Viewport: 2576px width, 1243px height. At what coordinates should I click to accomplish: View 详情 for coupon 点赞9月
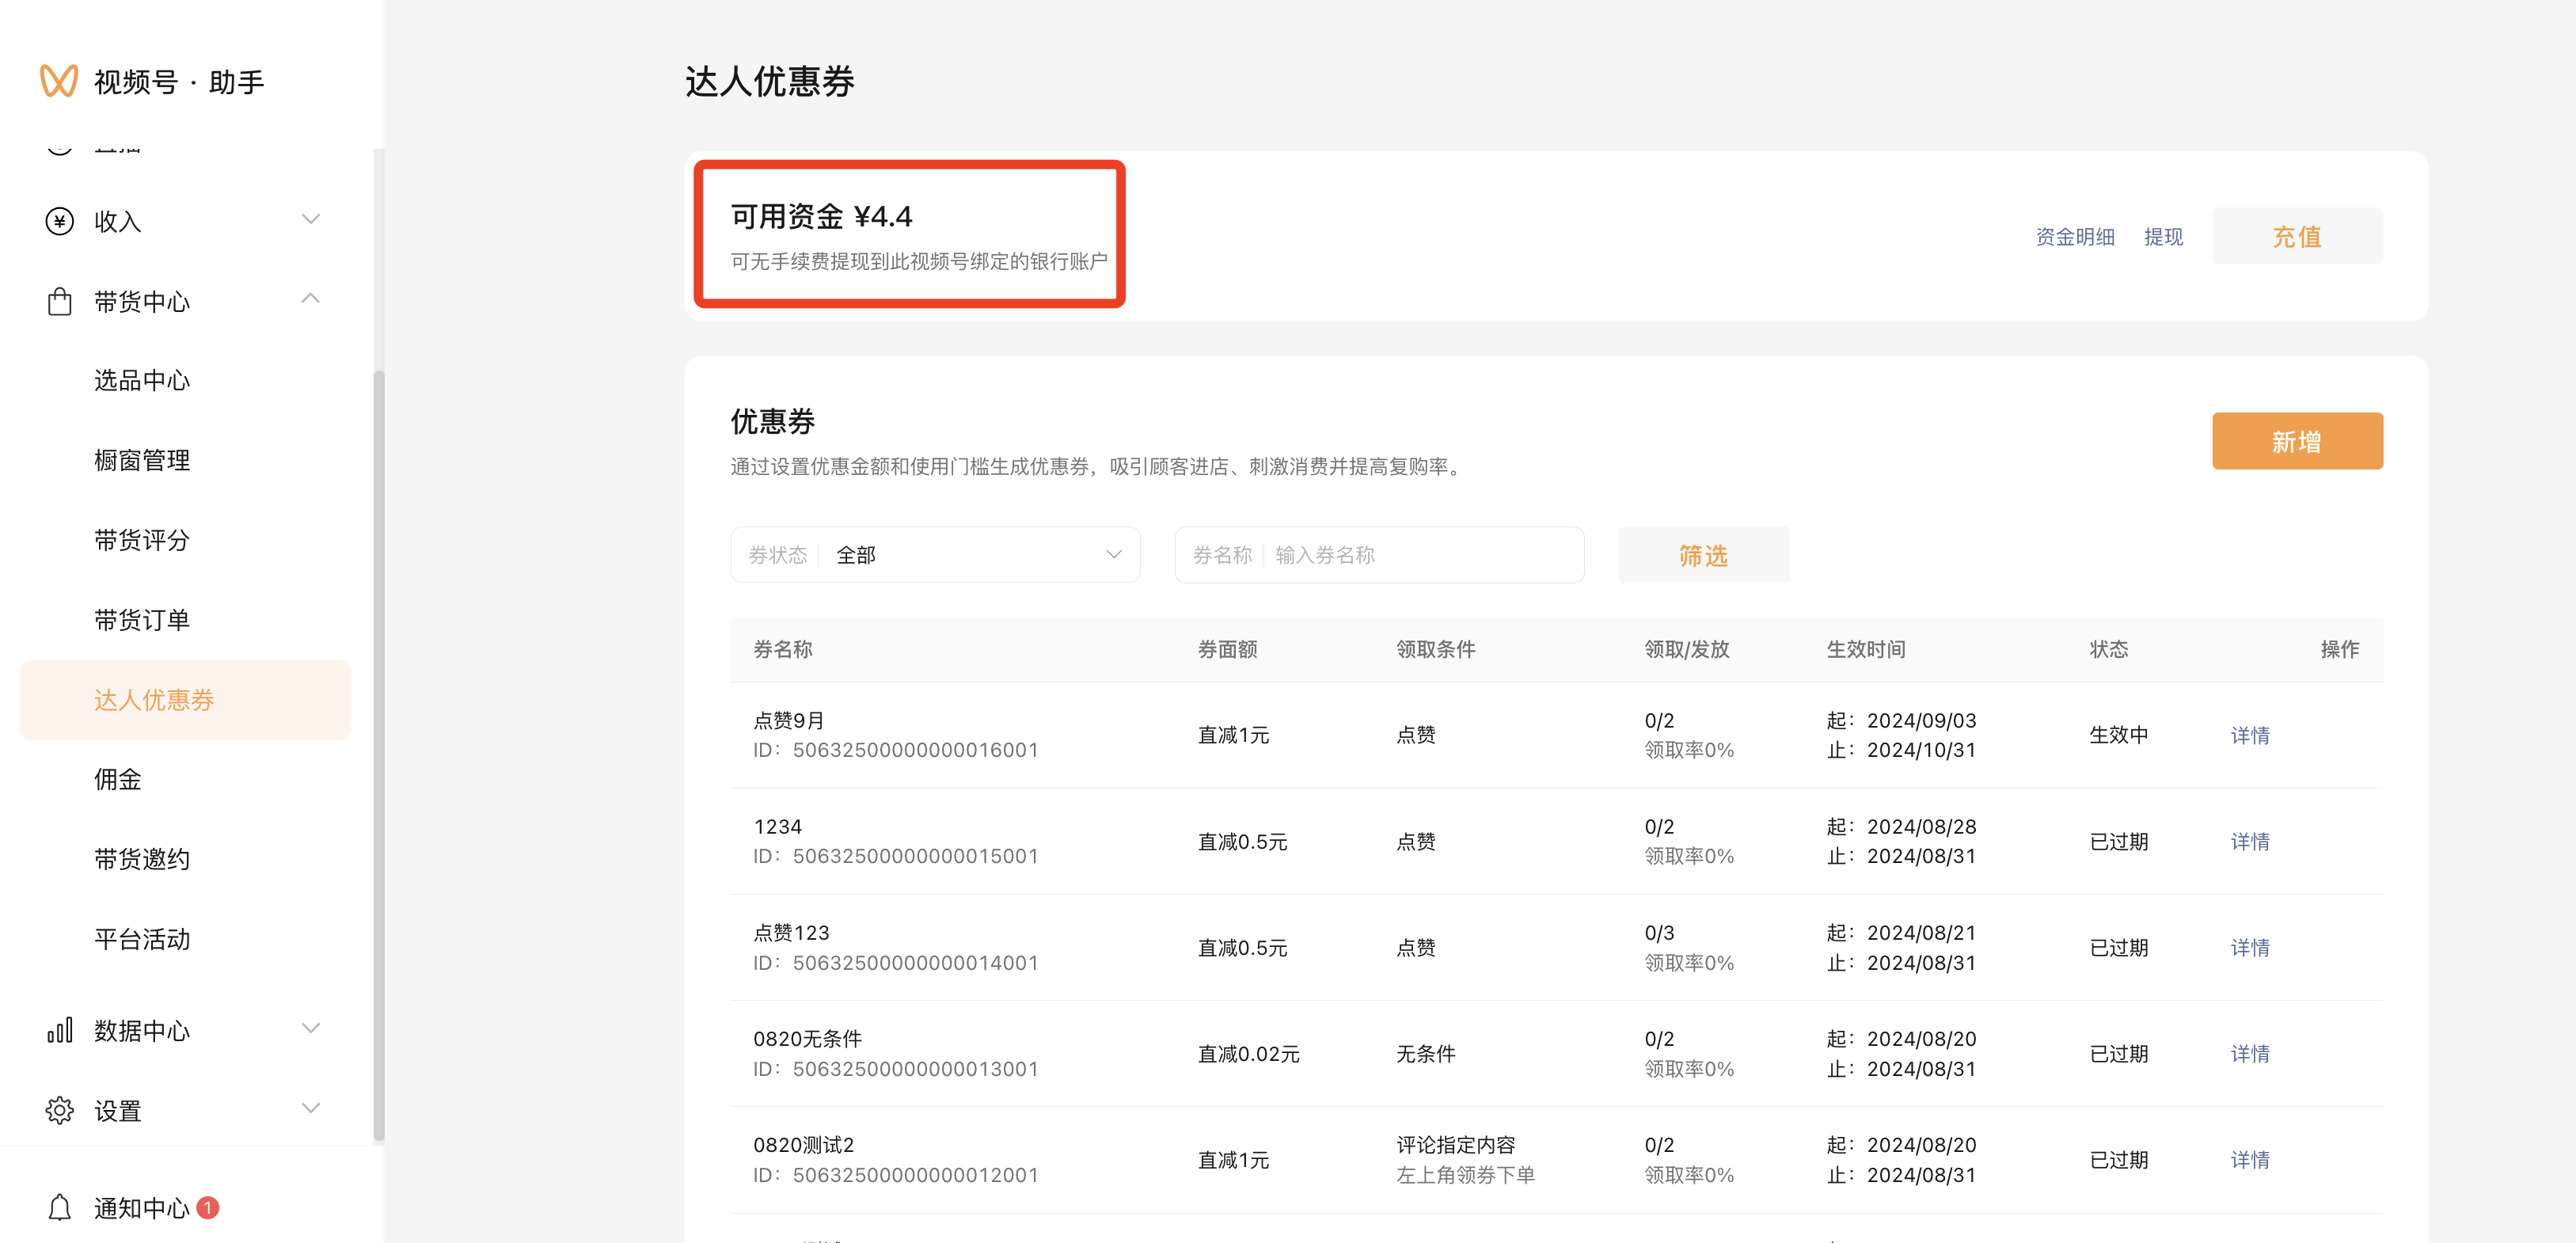[2249, 735]
